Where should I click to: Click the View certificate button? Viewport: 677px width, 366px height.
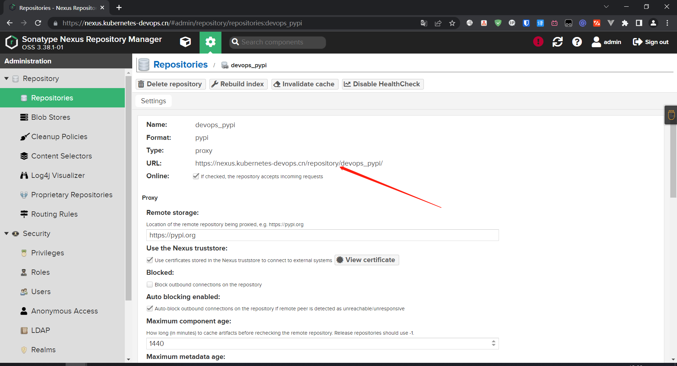(x=367, y=260)
